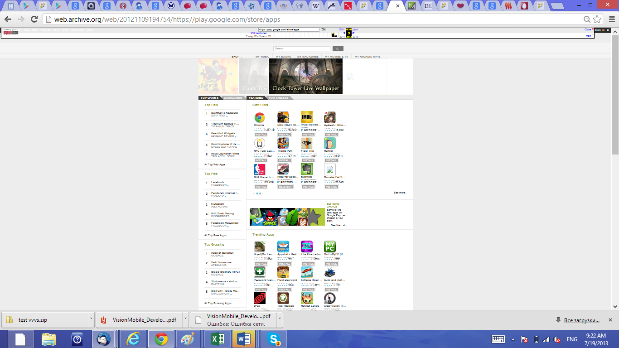Open the GoToMyPC app icon
Image resolution: width=619 pixels, height=348 pixels.
click(330, 246)
